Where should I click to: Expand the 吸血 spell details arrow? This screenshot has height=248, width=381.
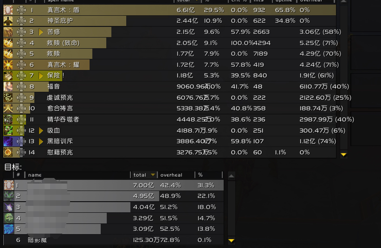(41, 130)
